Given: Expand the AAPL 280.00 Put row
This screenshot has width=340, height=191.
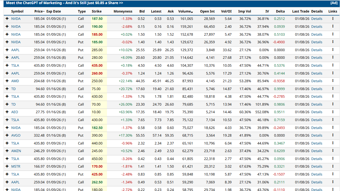Looking at the screenshot, I should pos(7,58).
